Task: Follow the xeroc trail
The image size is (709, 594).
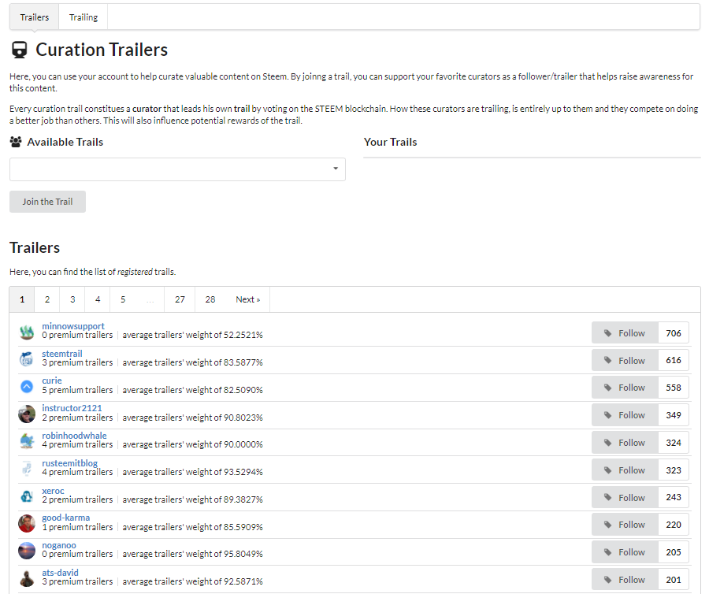Action: click(625, 497)
